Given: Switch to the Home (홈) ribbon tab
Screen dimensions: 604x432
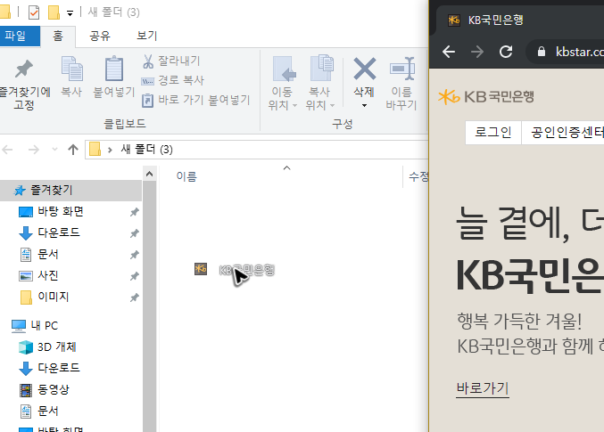Looking at the screenshot, I should [x=58, y=37].
